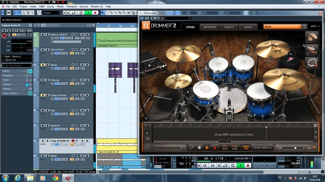Screen dimensions: 325x182
Task: Click the EZdrummer Tempo 150 field
Action: 235,148
